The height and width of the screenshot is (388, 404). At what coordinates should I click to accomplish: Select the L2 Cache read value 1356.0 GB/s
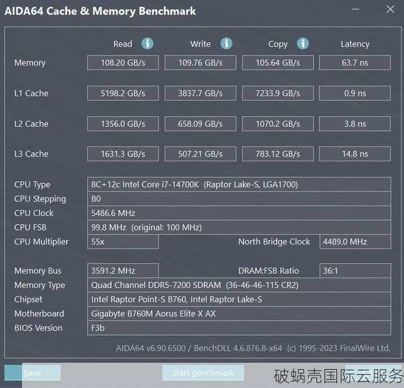tap(123, 124)
